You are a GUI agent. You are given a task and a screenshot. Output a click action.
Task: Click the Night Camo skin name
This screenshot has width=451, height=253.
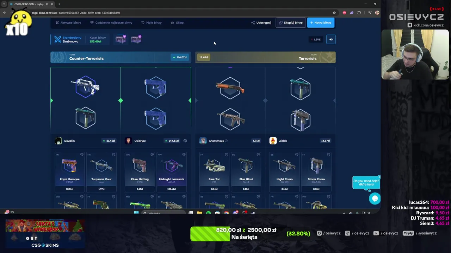(284, 179)
